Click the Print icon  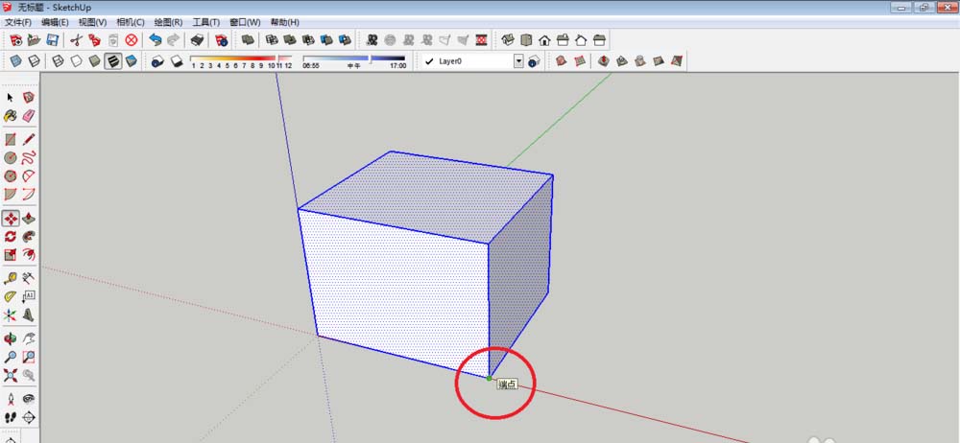[x=197, y=40]
